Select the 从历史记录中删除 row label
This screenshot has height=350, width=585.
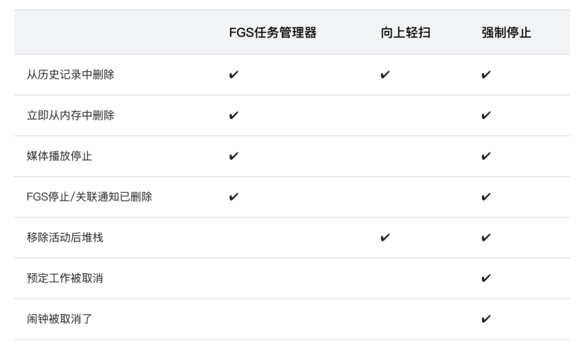coord(70,75)
